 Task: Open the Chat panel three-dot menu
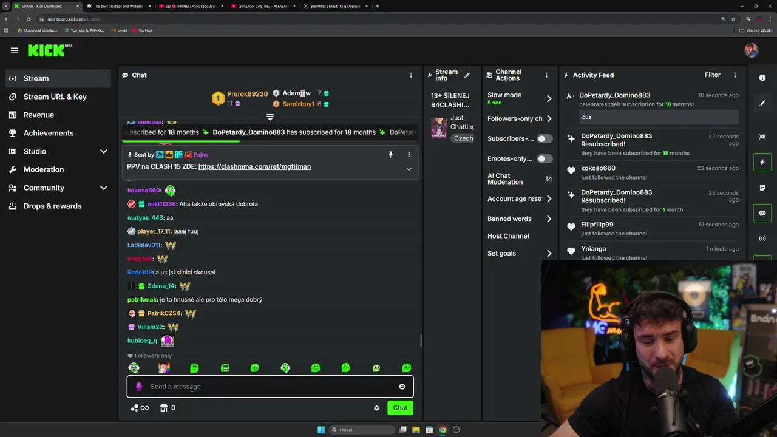411,75
